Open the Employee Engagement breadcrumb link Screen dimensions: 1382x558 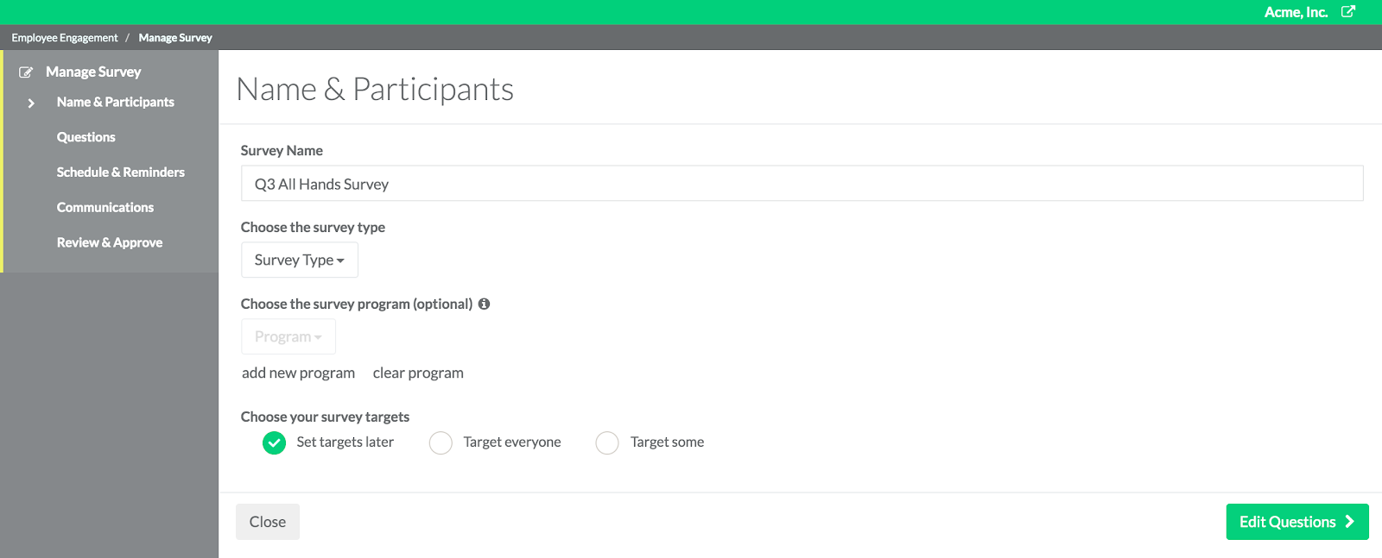point(65,38)
